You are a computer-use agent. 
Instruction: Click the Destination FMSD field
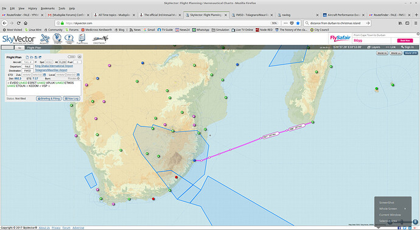pos(27,71)
